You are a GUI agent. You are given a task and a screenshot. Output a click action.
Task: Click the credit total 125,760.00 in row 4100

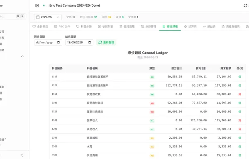[x=198, y=120]
